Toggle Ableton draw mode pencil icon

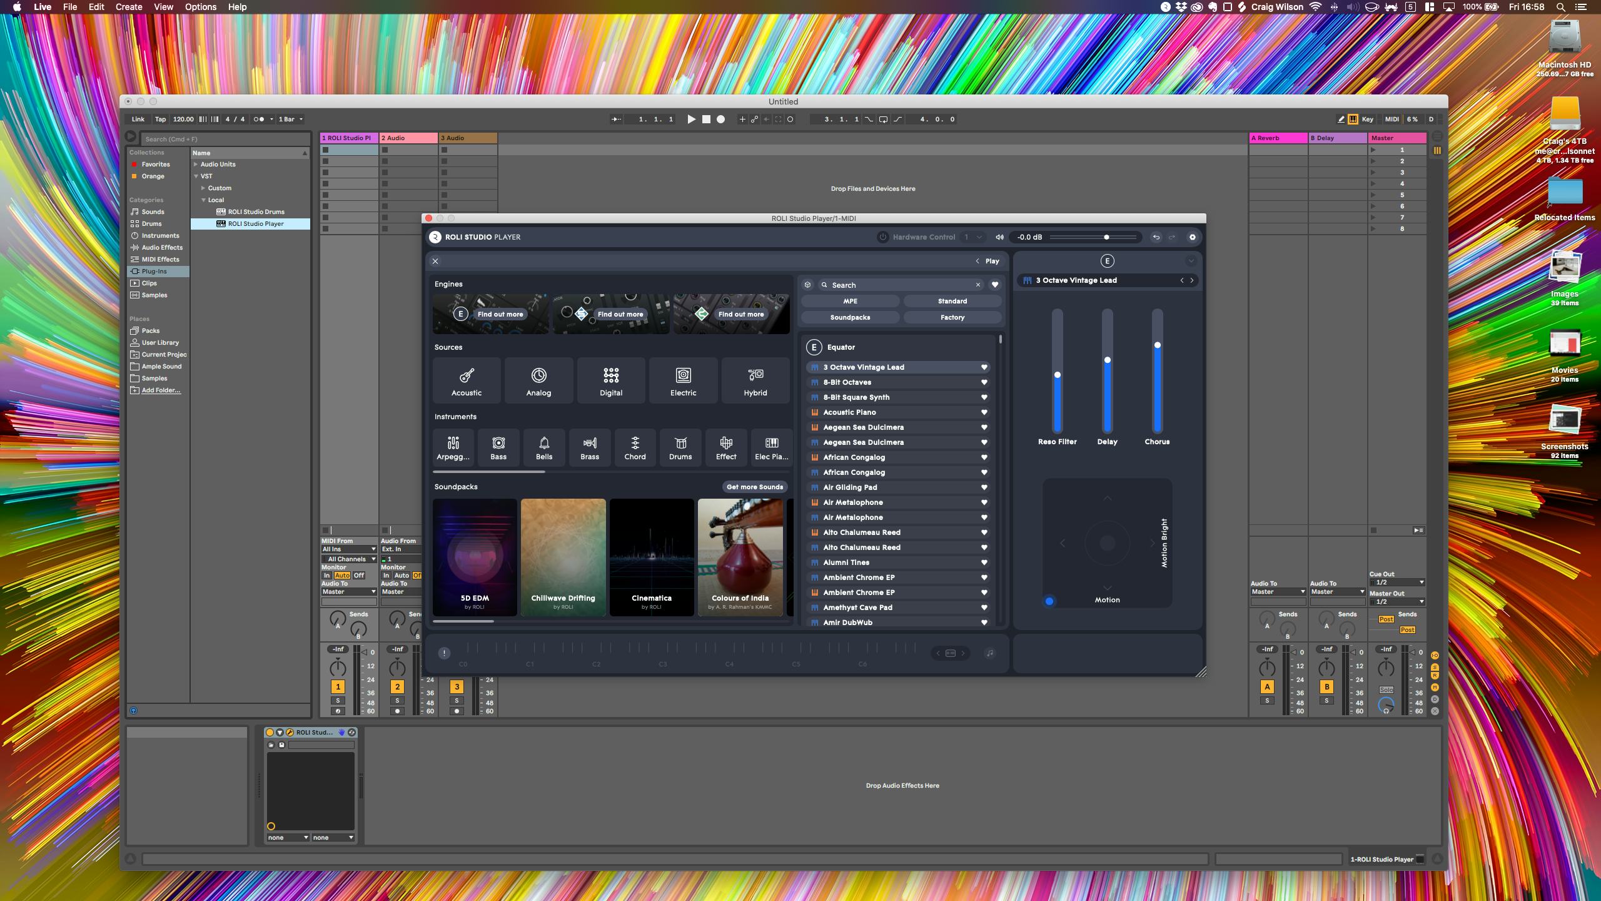pos(1340,119)
